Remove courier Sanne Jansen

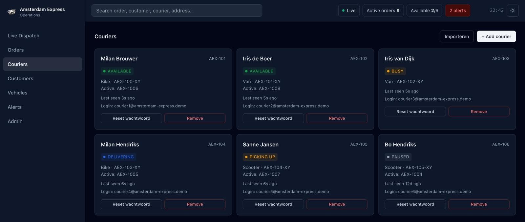click(337, 204)
